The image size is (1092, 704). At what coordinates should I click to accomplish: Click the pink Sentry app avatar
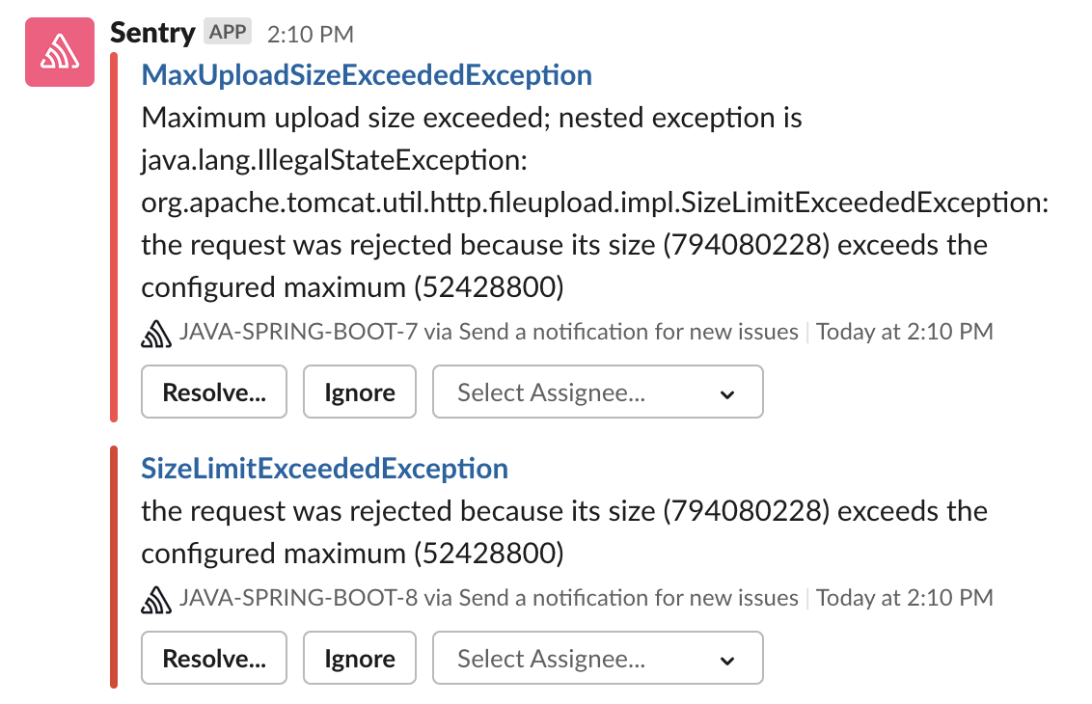(x=60, y=52)
